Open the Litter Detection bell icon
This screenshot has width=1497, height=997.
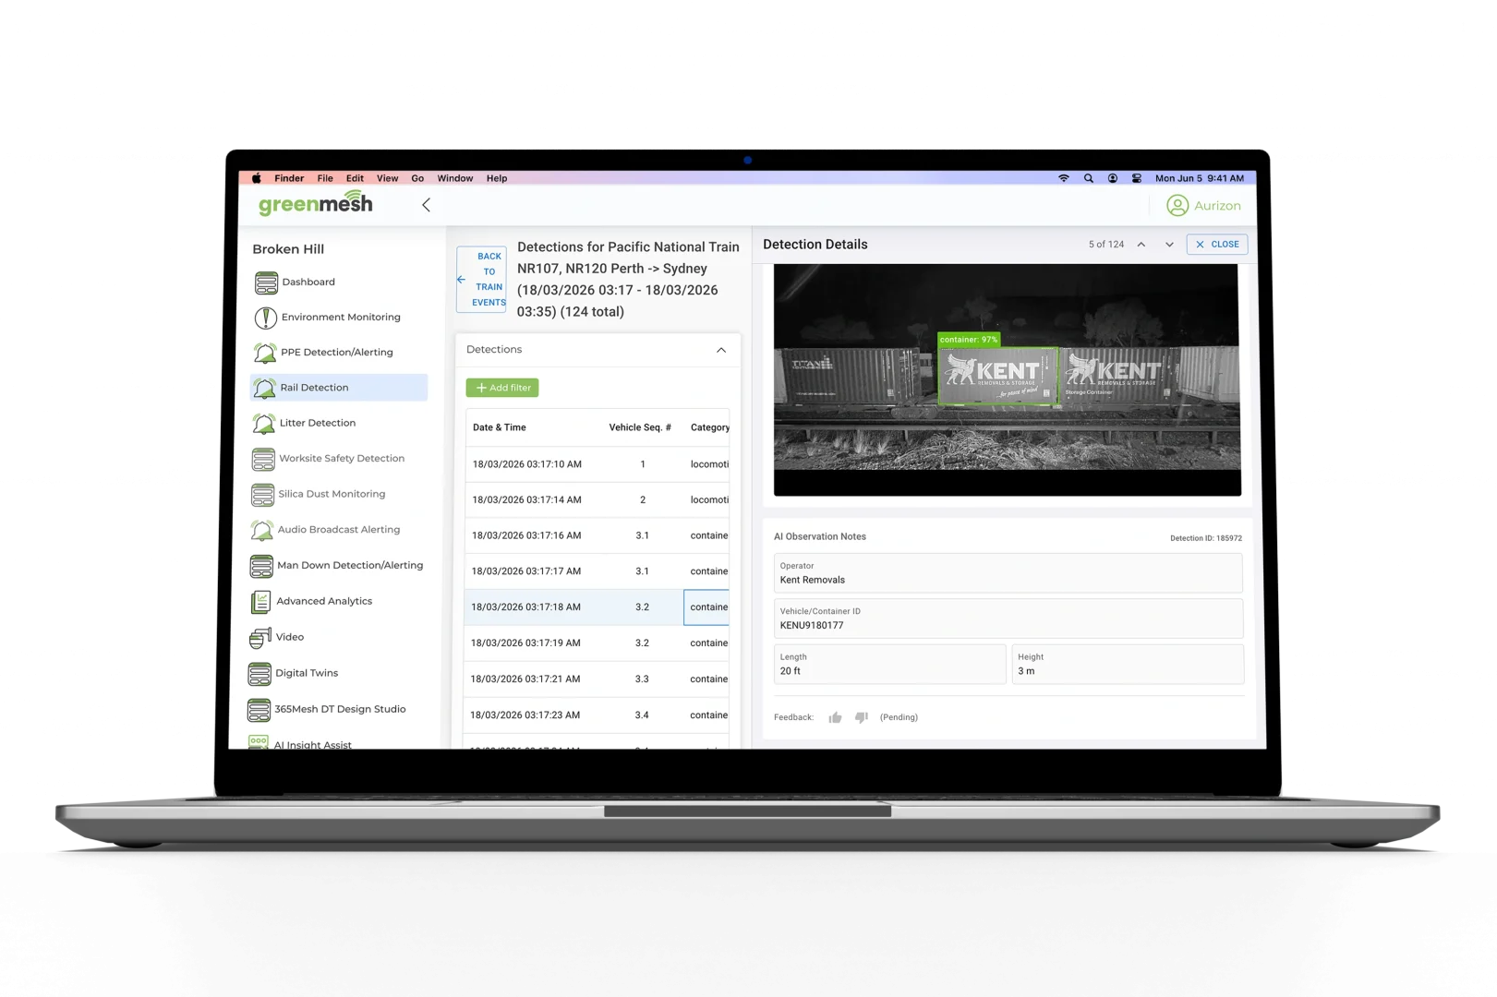264,424
